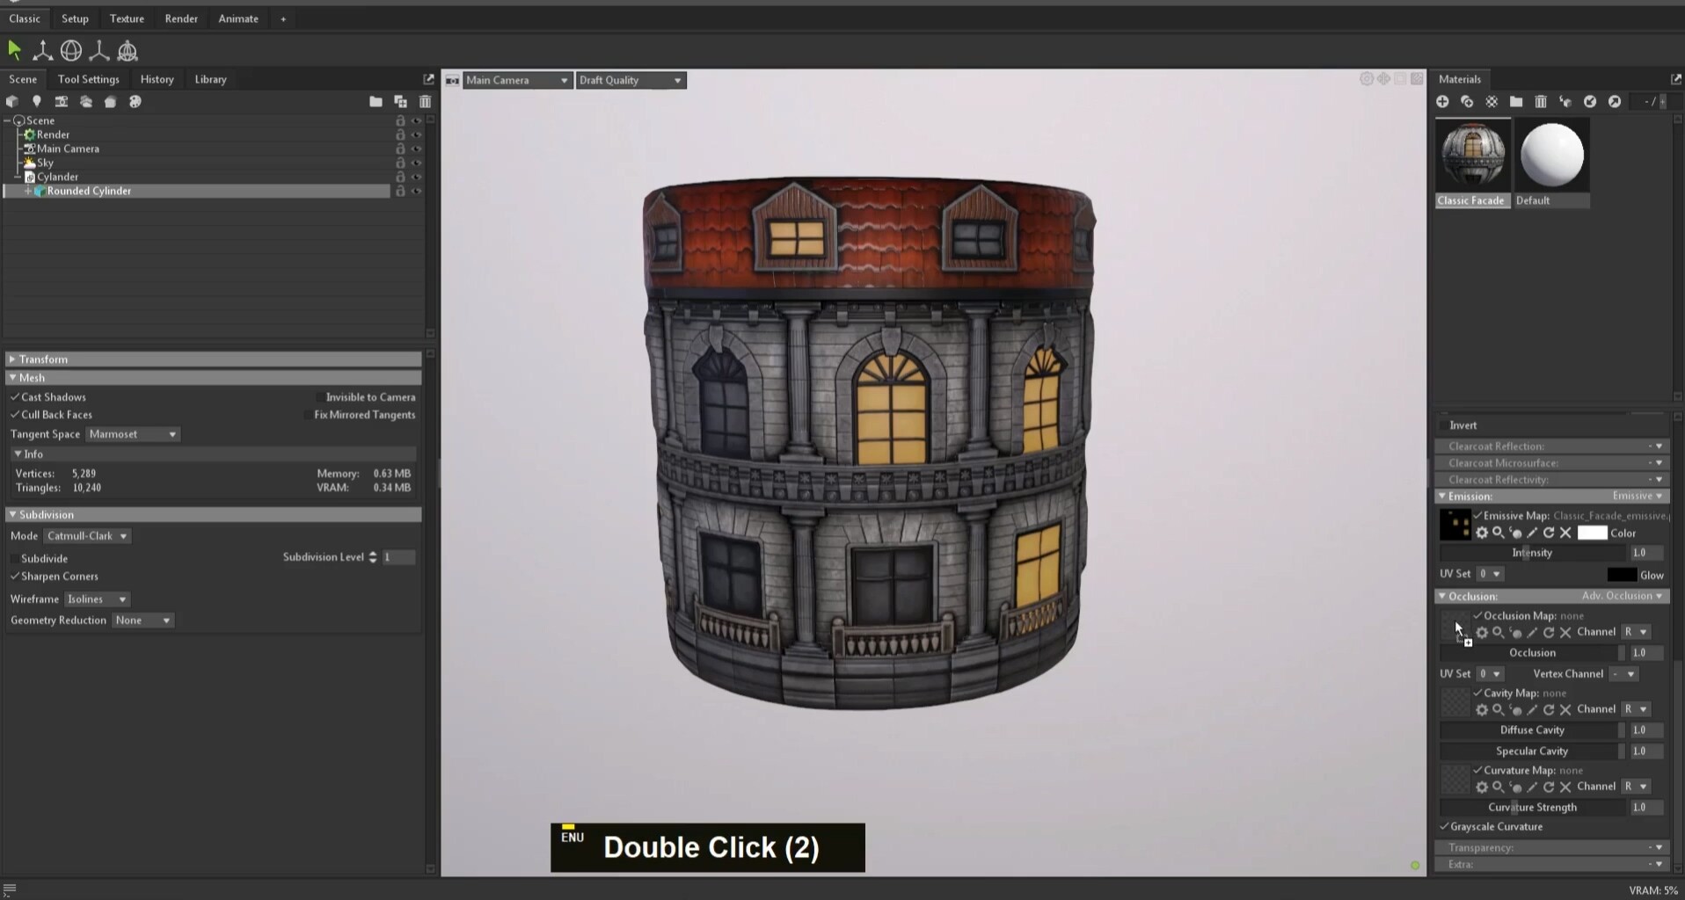Screen dimensions: 1685x900
Task: Add new material with plus icon
Action: 1442,102
